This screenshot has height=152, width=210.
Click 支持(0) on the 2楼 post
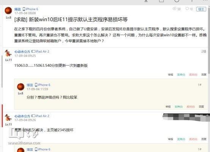click(181, 75)
